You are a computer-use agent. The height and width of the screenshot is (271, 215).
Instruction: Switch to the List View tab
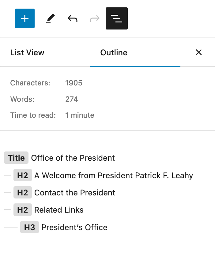pyautogui.click(x=27, y=53)
